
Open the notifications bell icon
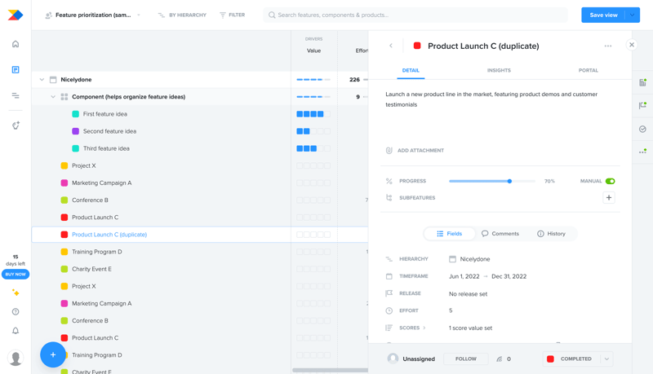[16, 331]
